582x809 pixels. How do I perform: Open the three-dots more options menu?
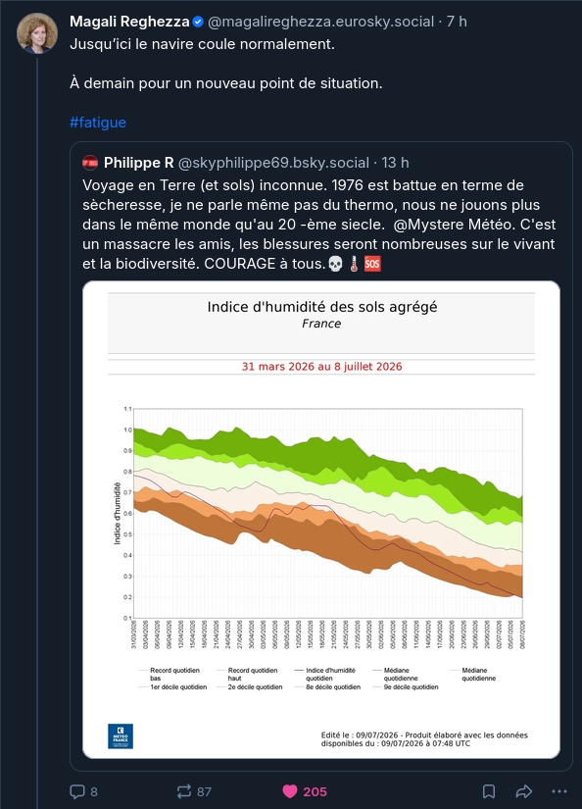(559, 791)
